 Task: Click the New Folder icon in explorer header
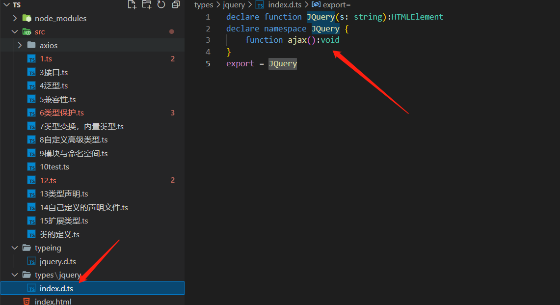pyautogui.click(x=147, y=4)
